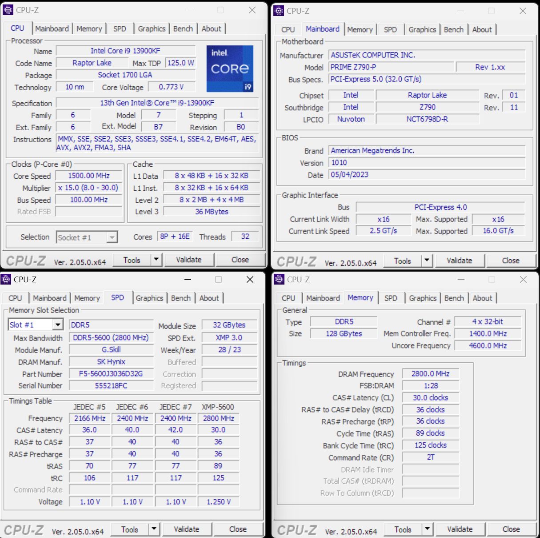
Task: Select the Graphics tab in the SPD window
Action: (149, 298)
